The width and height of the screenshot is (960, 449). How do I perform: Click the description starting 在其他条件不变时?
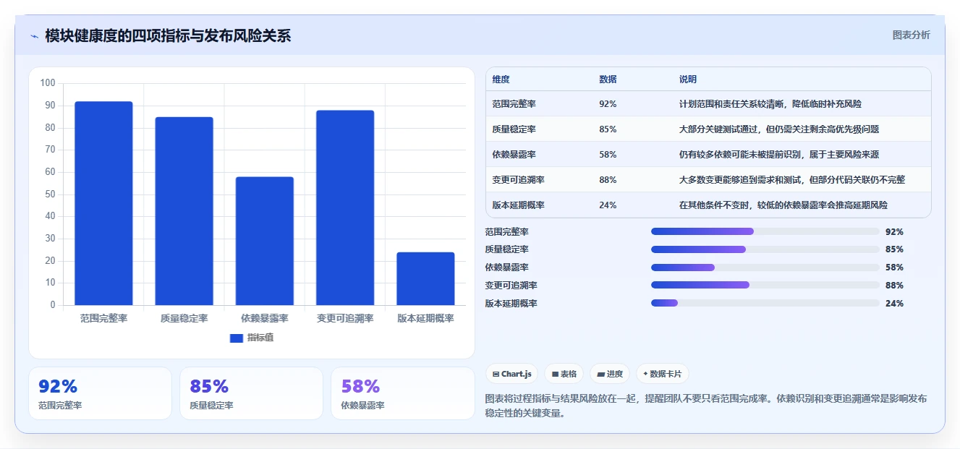[x=783, y=205]
